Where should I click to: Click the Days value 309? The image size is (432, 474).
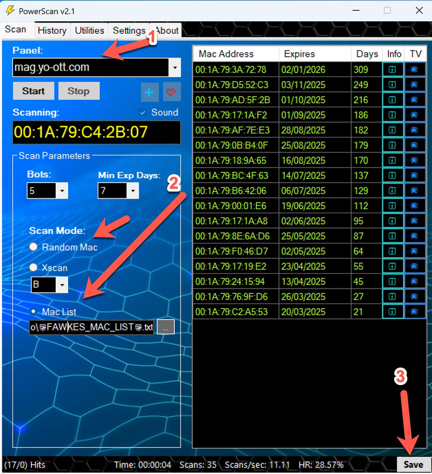pyautogui.click(x=361, y=70)
